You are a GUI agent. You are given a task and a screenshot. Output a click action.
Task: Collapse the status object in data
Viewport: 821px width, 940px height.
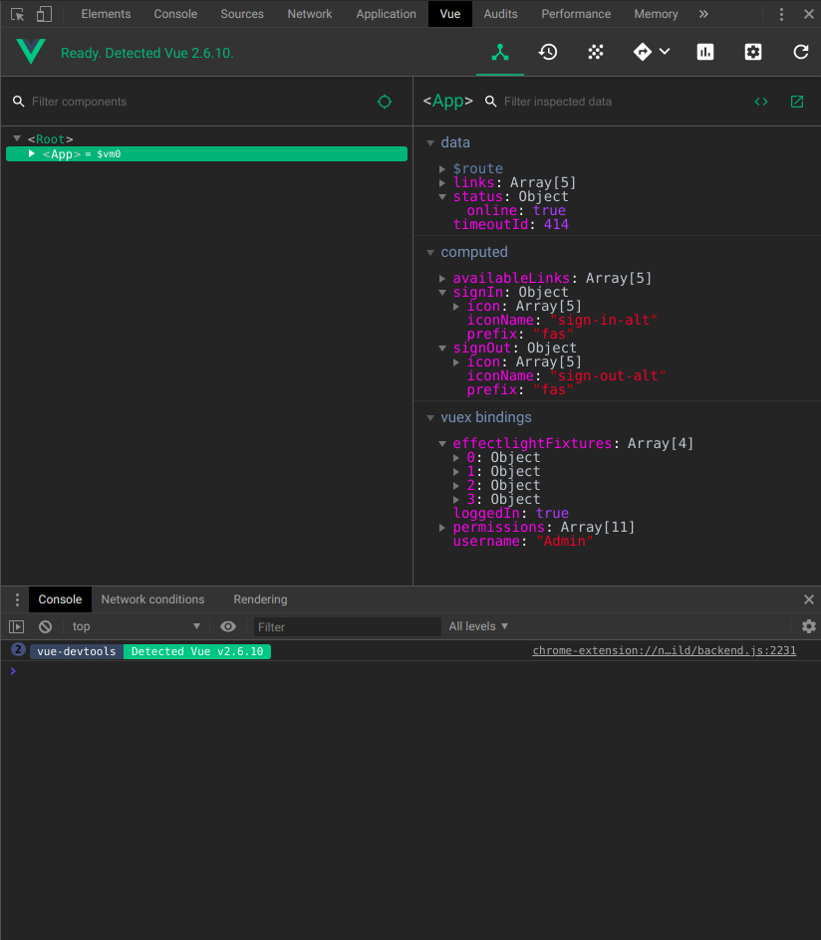tap(441, 196)
